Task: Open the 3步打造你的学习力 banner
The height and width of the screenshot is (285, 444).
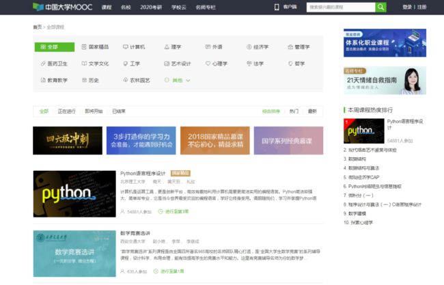Action: [141, 141]
